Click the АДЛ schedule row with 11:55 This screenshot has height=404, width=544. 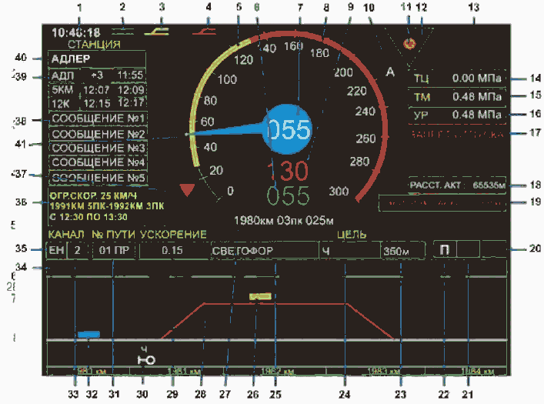[x=97, y=75]
